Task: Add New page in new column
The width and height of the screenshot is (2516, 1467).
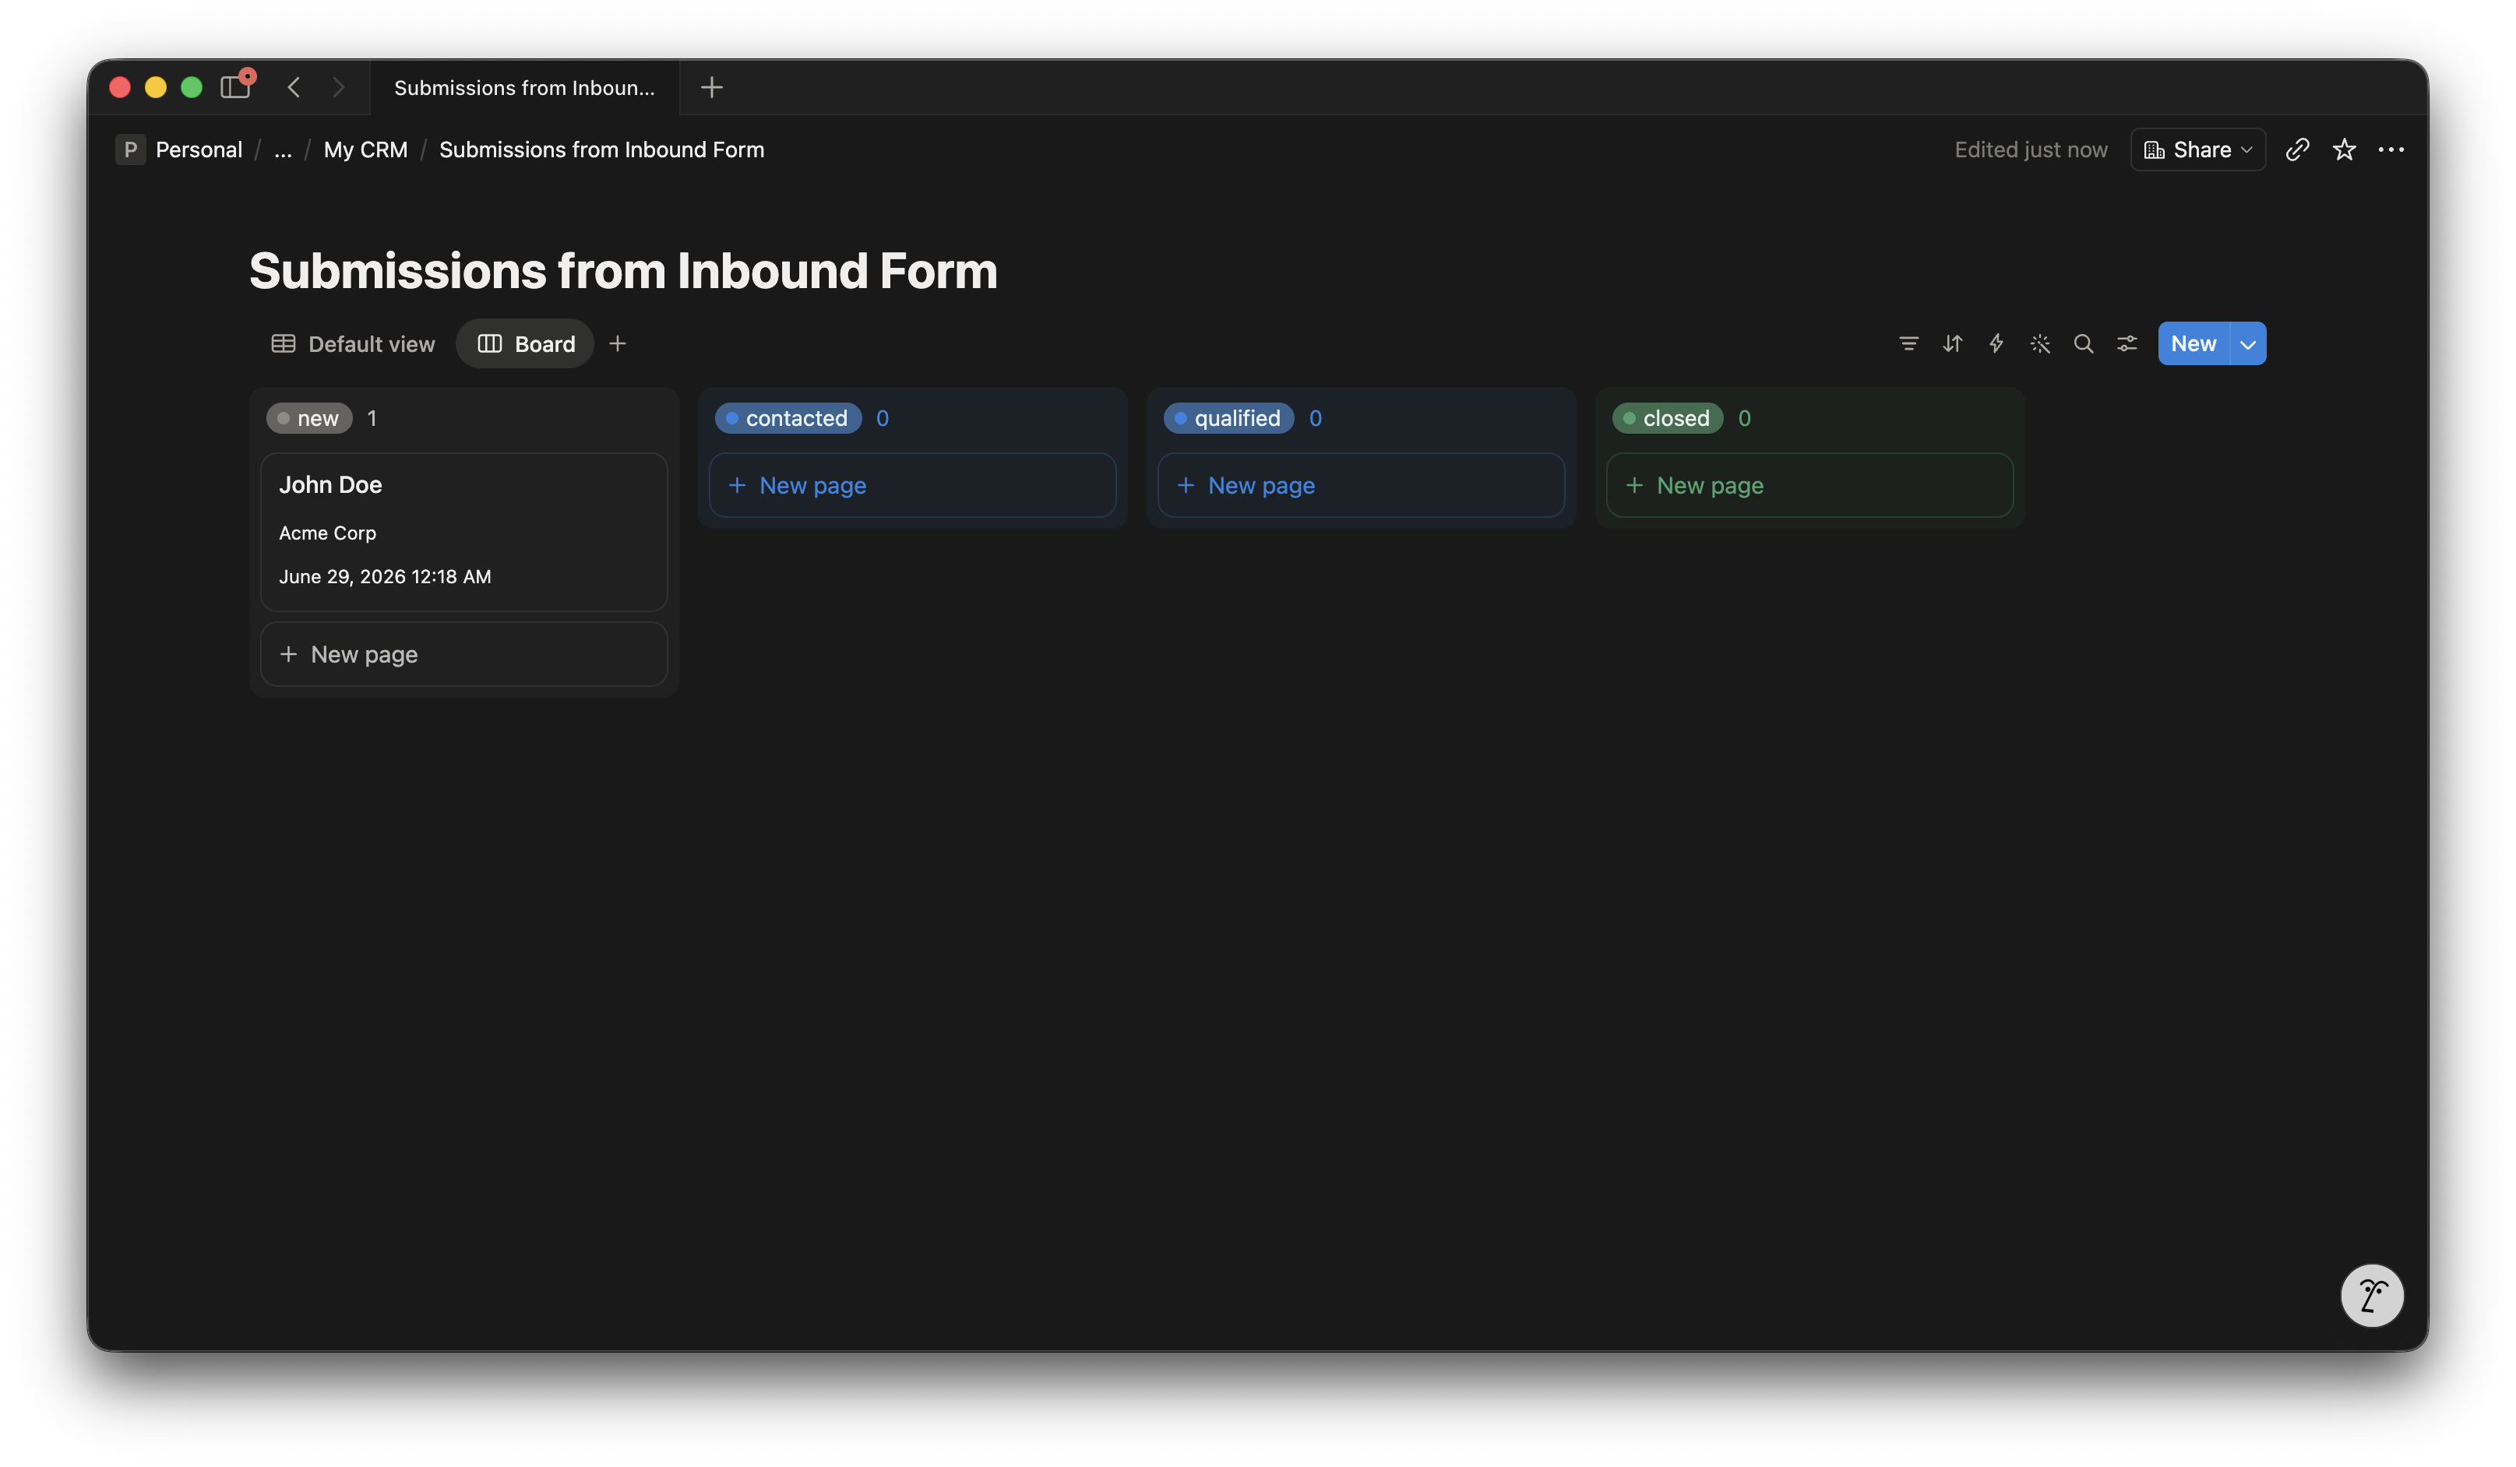Action: coord(464,655)
